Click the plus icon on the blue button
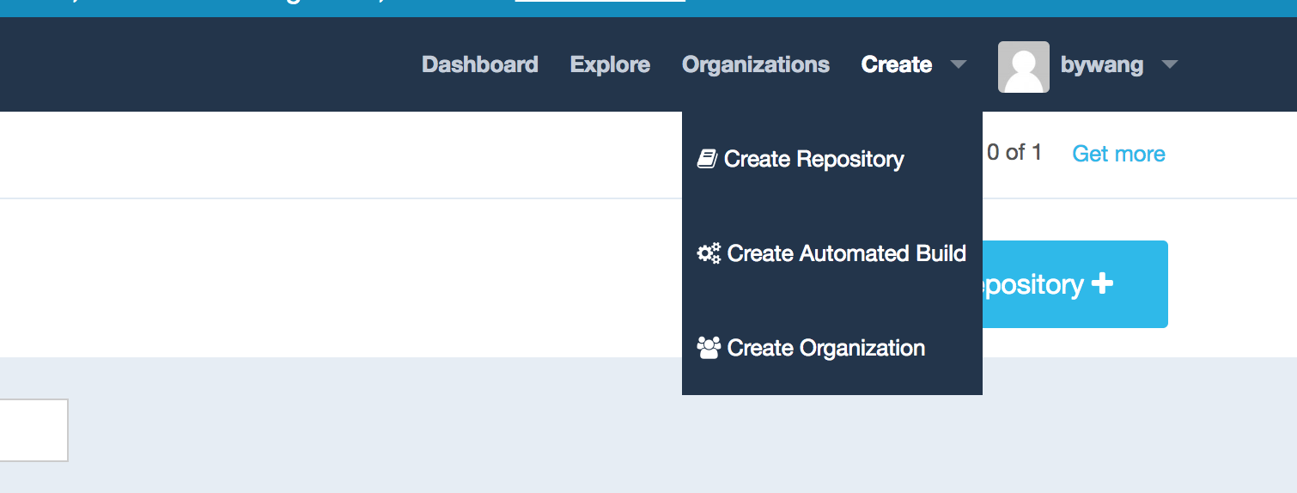This screenshot has width=1297, height=493. (1102, 284)
